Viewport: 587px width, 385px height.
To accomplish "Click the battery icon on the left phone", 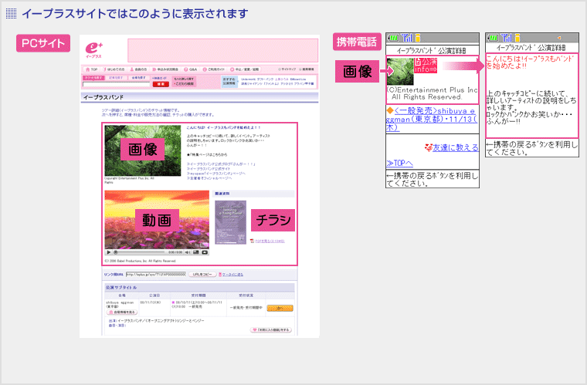I will (393, 38).
